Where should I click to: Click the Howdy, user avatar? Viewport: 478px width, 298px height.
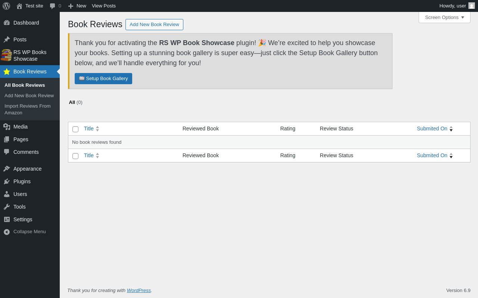pos(472,6)
